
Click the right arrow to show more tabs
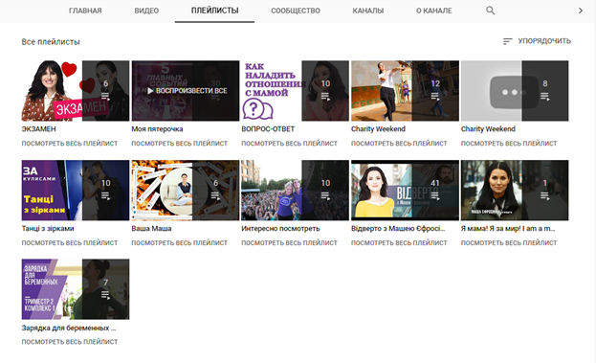(x=580, y=11)
